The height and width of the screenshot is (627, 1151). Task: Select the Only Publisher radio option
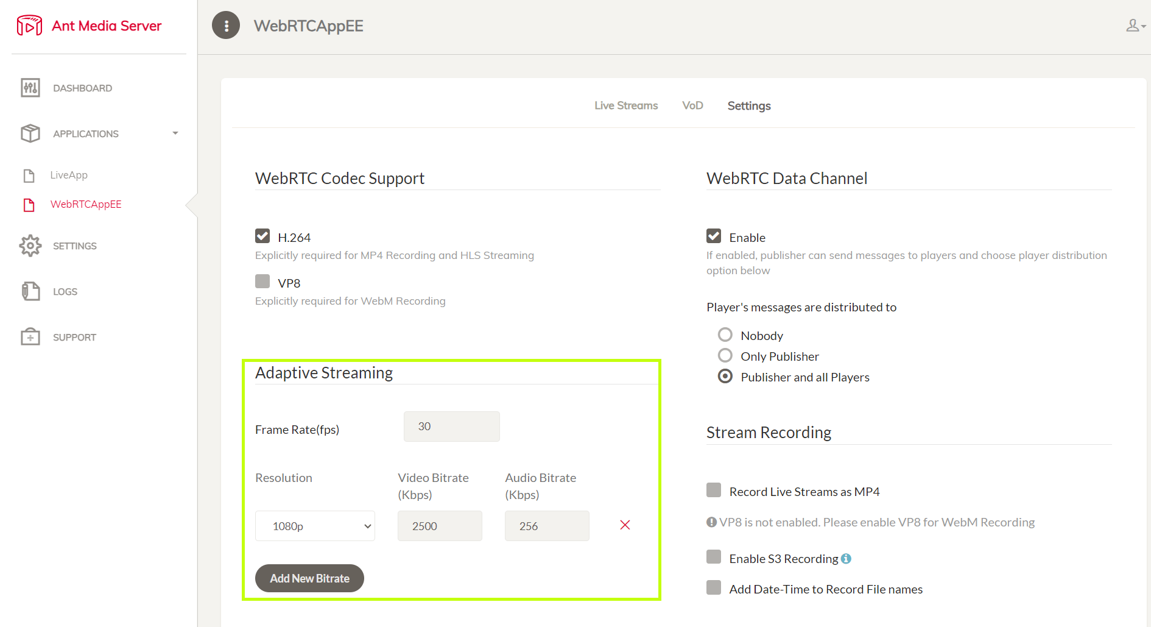coord(725,355)
